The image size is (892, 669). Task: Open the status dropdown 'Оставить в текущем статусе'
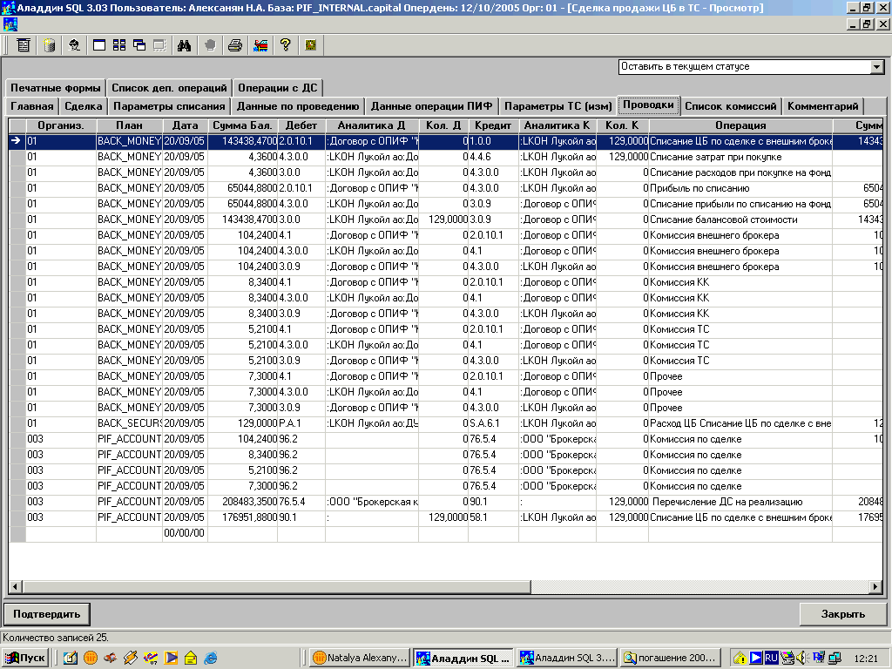(876, 67)
